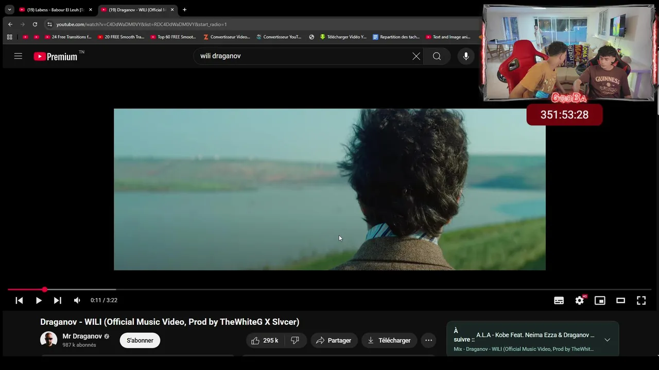This screenshot has height=370, width=659.
Task: Run search with magnifier button
Action: click(437, 56)
